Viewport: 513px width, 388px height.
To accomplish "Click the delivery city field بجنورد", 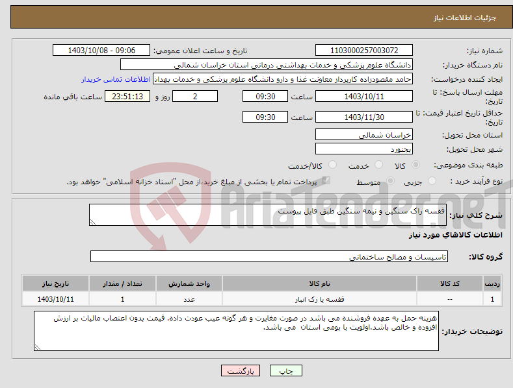I will [x=364, y=149].
